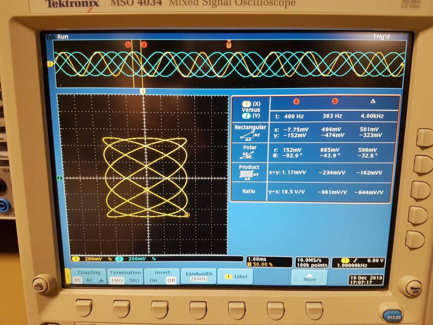Set Coupling to ground symbol
This screenshot has height=325, width=433.
point(101,280)
